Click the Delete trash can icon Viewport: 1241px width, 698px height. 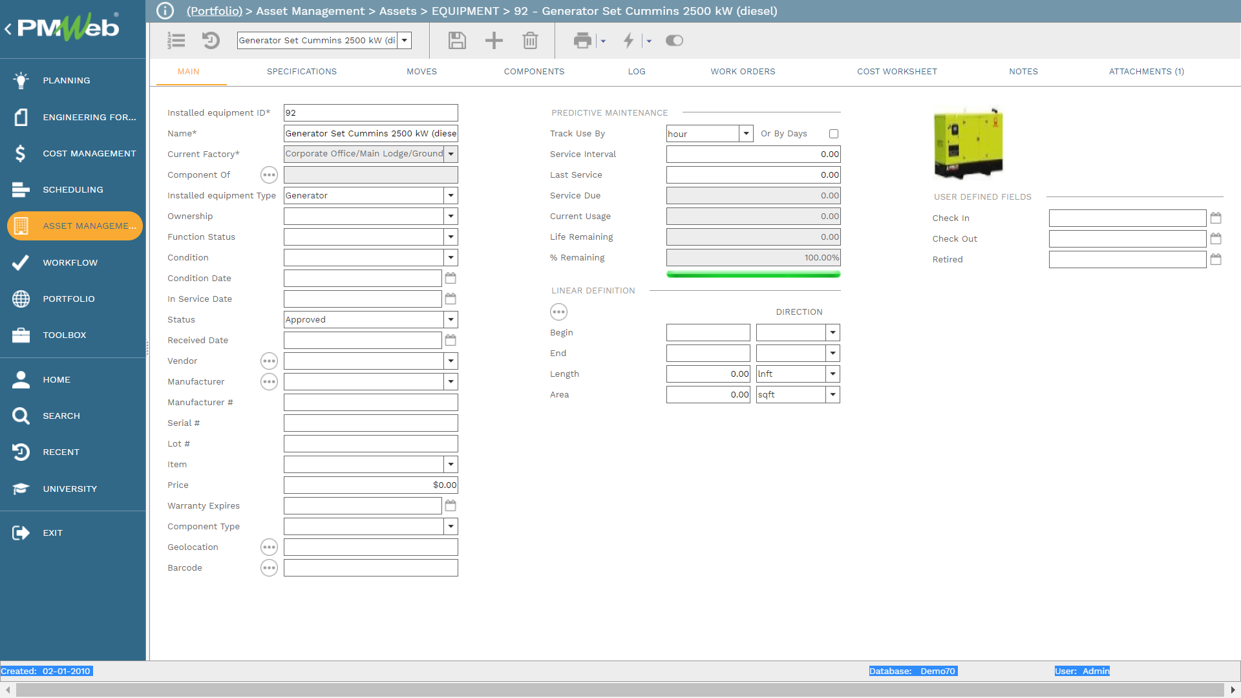pos(530,41)
